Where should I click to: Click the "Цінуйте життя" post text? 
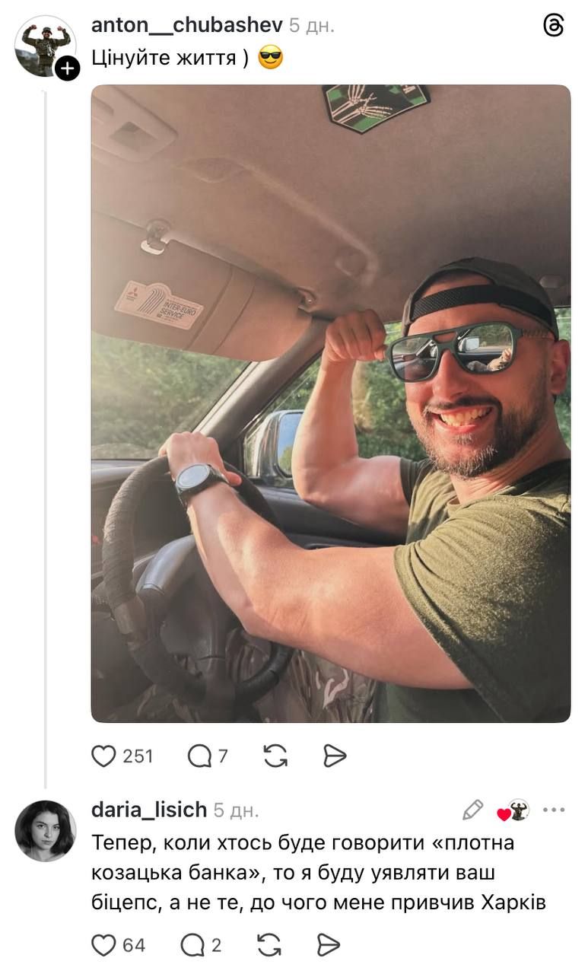coord(170,58)
